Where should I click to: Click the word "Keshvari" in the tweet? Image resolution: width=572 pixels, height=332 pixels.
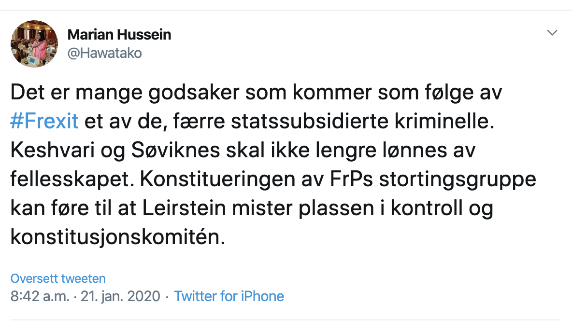[52, 150]
